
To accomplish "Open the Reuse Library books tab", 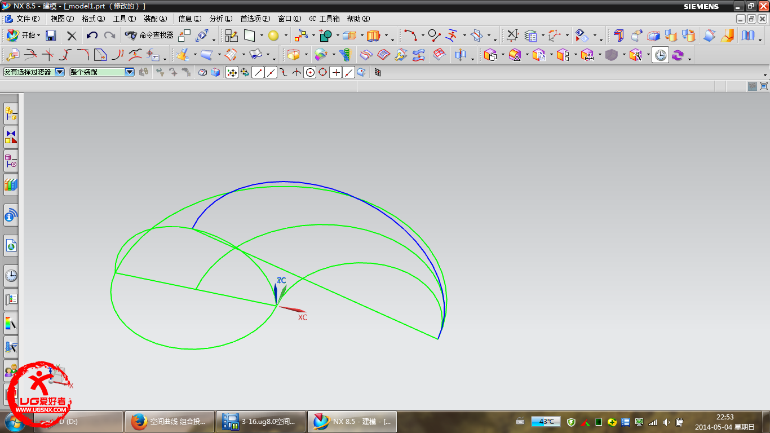I will coord(11,184).
